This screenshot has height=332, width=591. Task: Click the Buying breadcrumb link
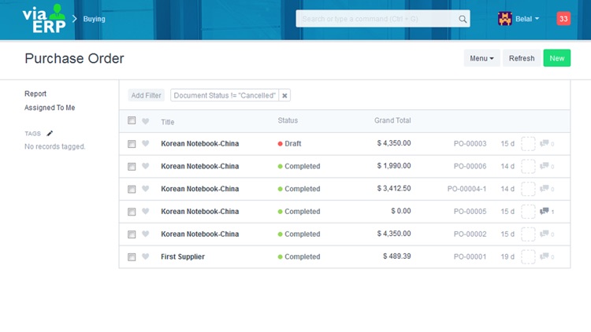pyautogui.click(x=95, y=19)
